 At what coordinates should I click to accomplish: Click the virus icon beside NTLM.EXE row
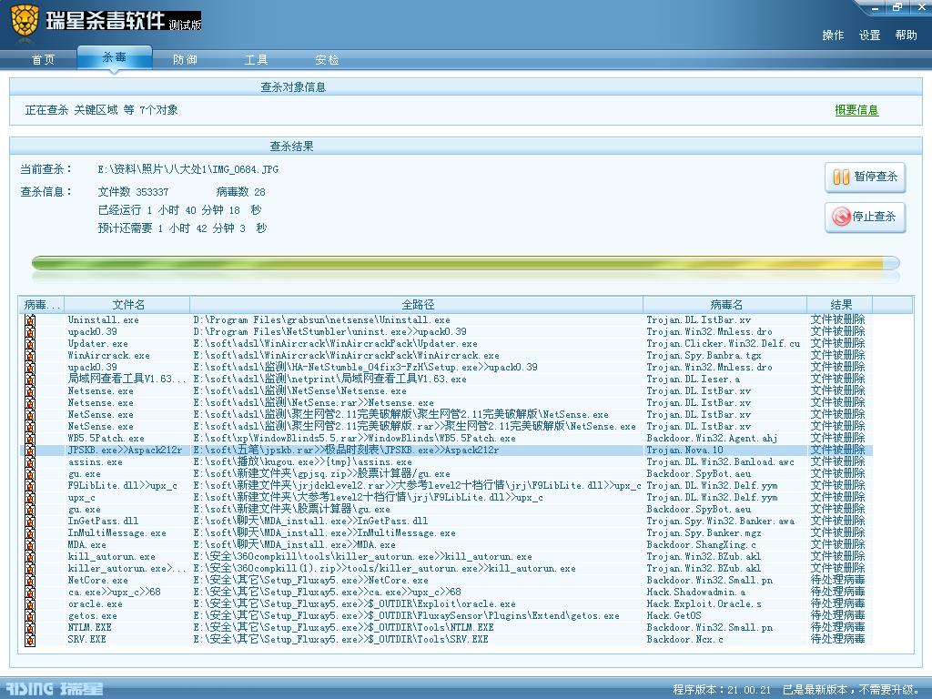30,628
